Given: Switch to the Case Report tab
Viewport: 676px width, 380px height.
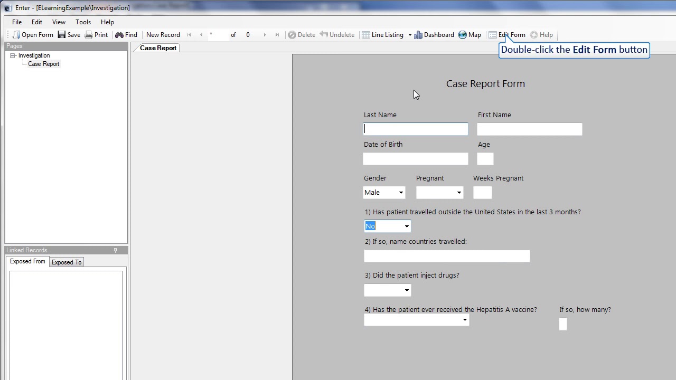Looking at the screenshot, I should pos(158,48).
